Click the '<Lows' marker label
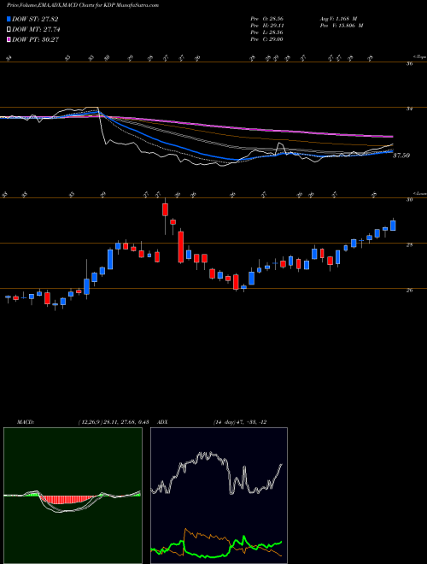This screenshot has height=564, width=427. (419, 193)
